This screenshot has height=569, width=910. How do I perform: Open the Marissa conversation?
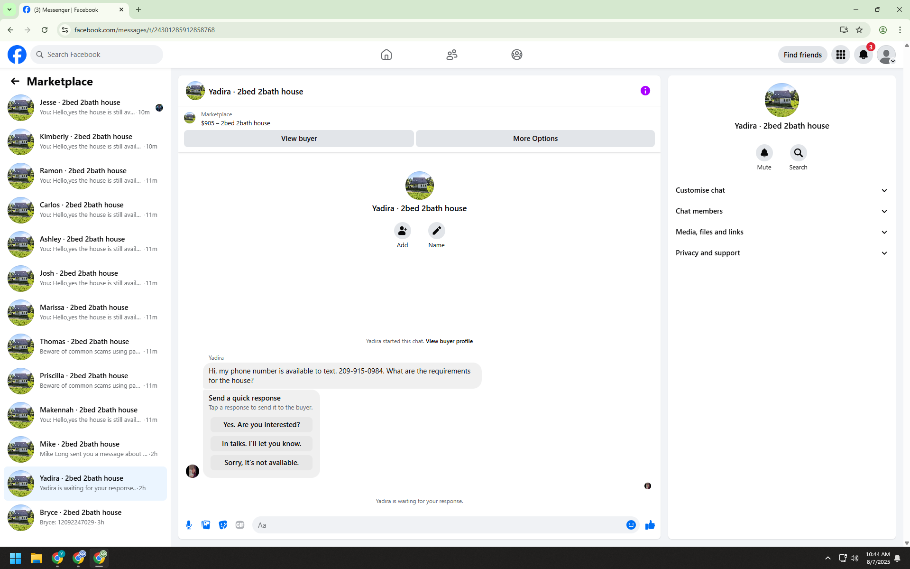pyautogui.click(x=85, y=313)
